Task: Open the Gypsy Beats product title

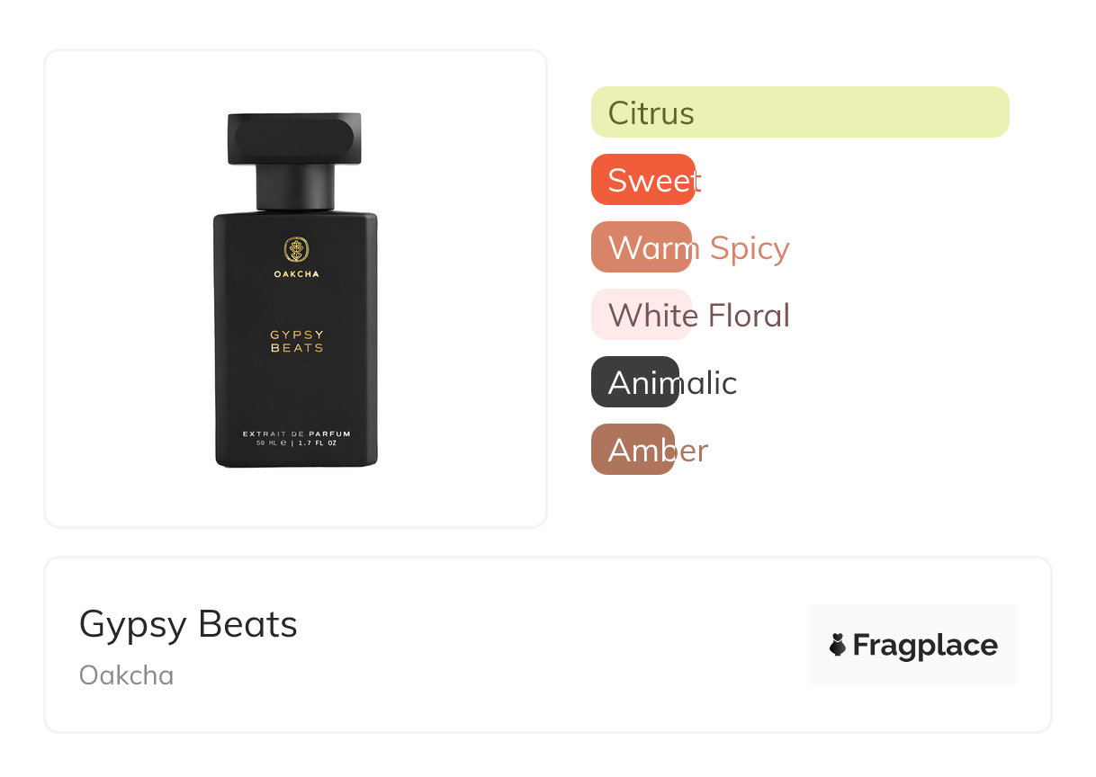Action: [188, 624]
